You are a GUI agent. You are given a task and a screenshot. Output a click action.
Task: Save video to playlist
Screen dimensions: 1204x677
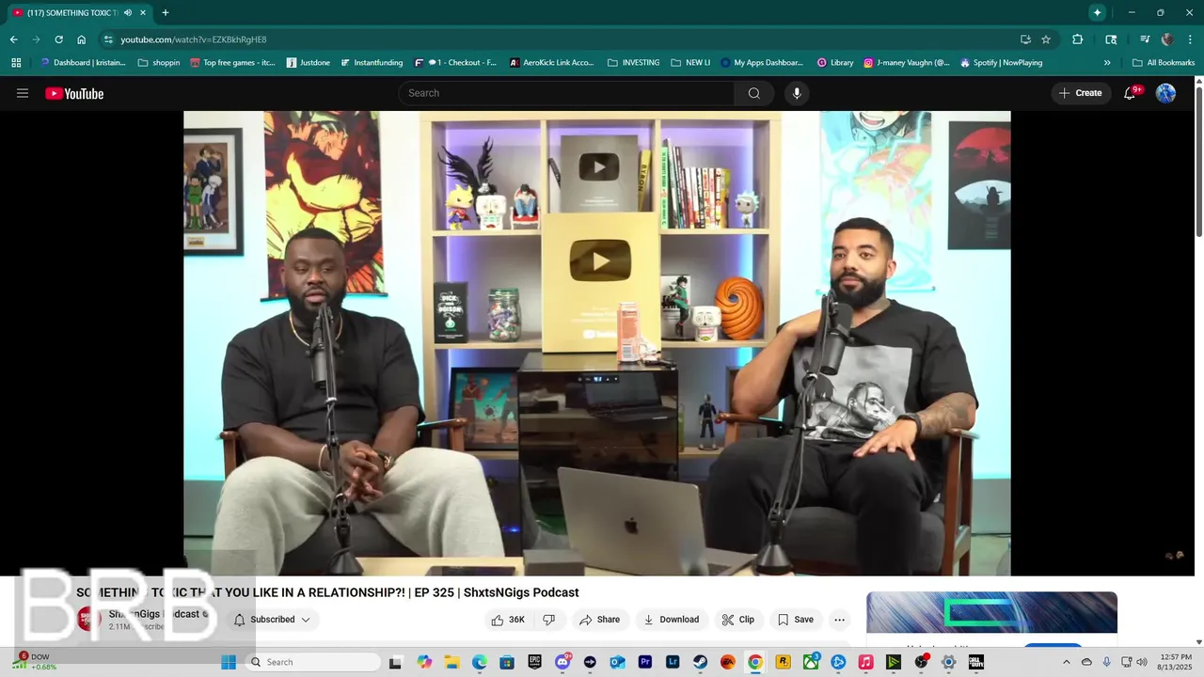coord(795,620)
